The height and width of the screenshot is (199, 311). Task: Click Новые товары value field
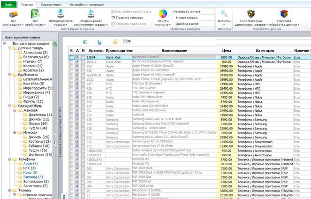tap(208, 17)
